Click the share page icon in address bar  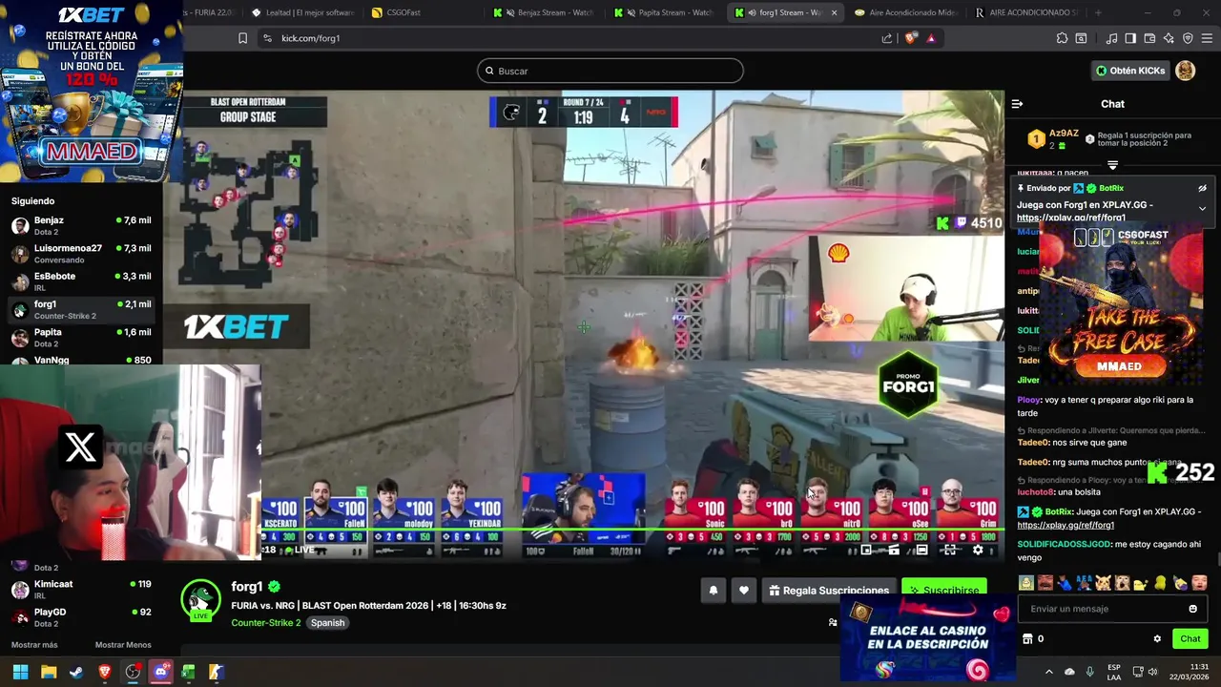887,38
